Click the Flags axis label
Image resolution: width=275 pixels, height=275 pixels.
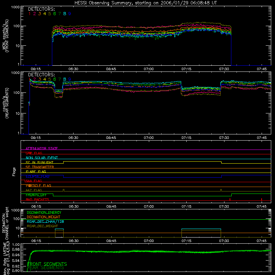[x=14, y=172]
